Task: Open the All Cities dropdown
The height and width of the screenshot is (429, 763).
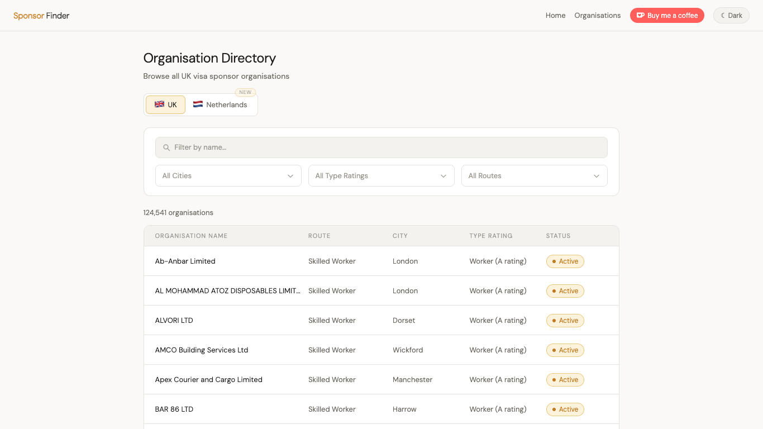Action: pyautogui.click(x=228, y=175)
